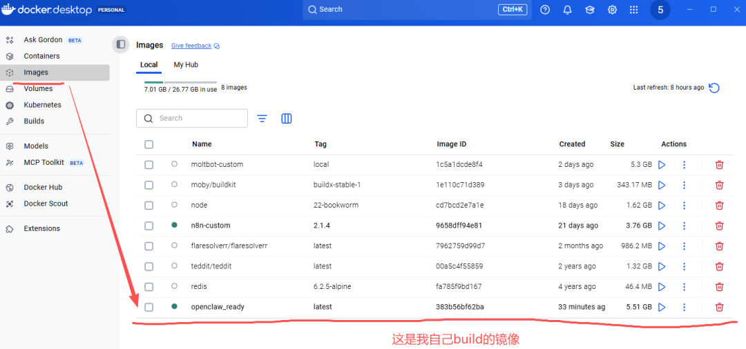Refresh the images list
This screenshot has width=746, height=349.
[714, 88]
